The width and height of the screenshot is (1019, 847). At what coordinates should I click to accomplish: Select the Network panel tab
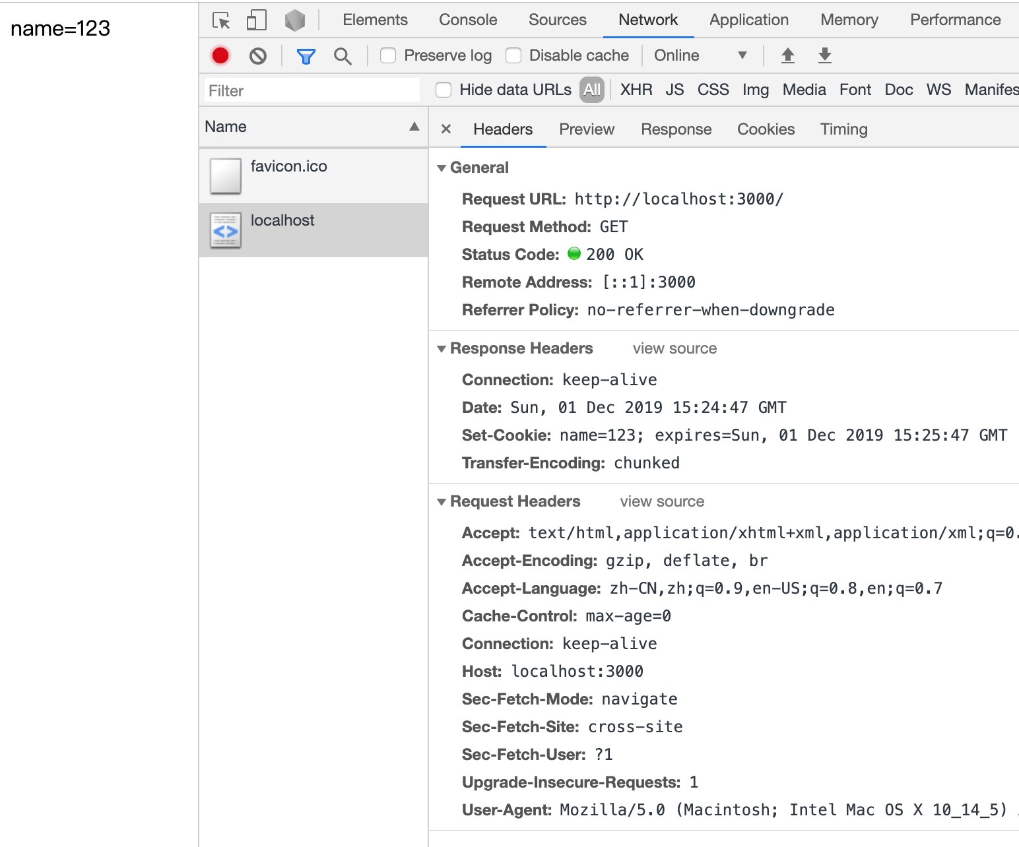tap(648, 20)
